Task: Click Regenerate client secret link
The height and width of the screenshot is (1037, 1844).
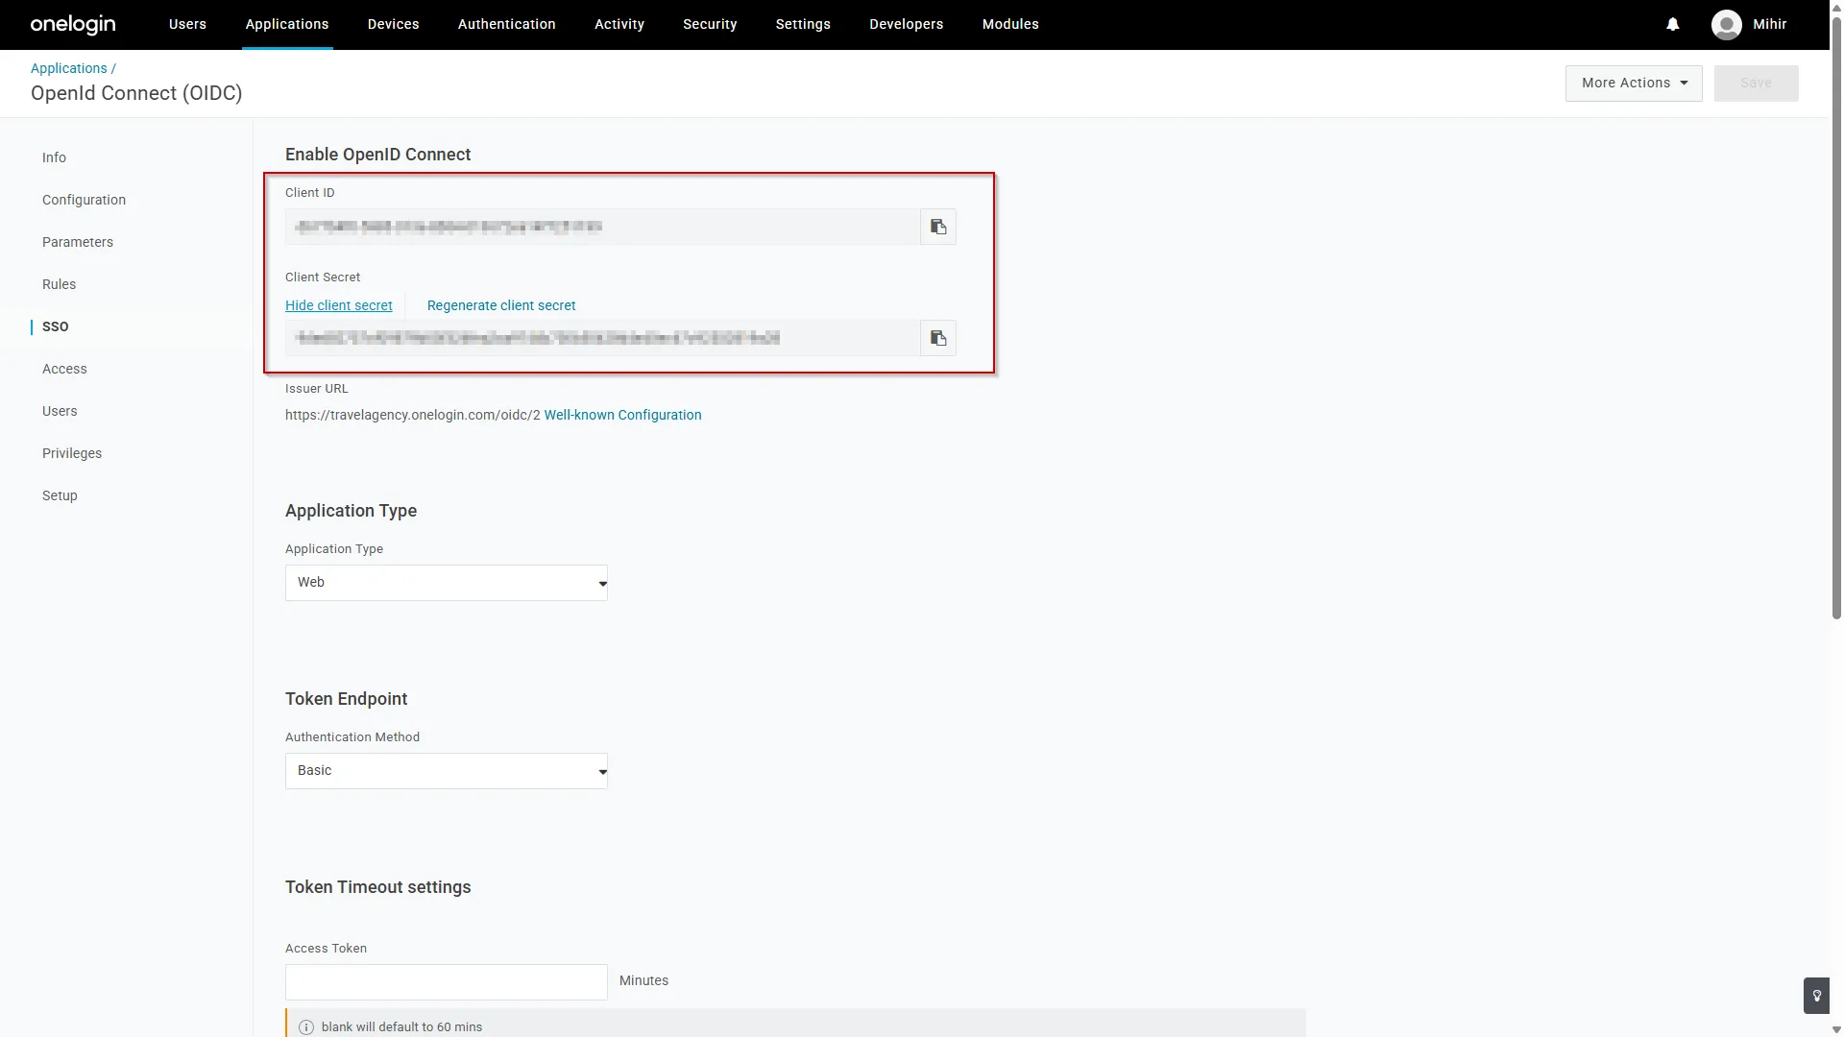Action: 501,305
